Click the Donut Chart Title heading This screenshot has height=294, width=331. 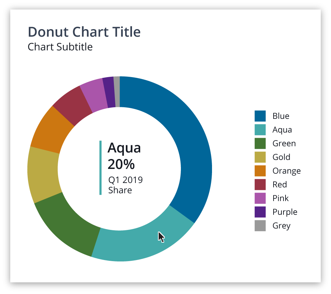(84, 32)
